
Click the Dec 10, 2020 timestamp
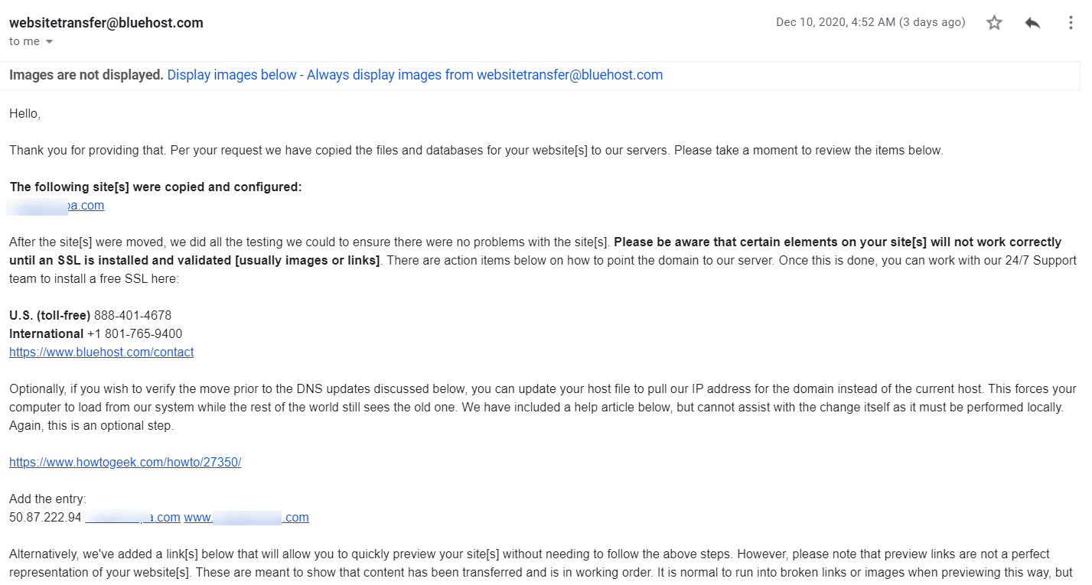click(870, 22)
